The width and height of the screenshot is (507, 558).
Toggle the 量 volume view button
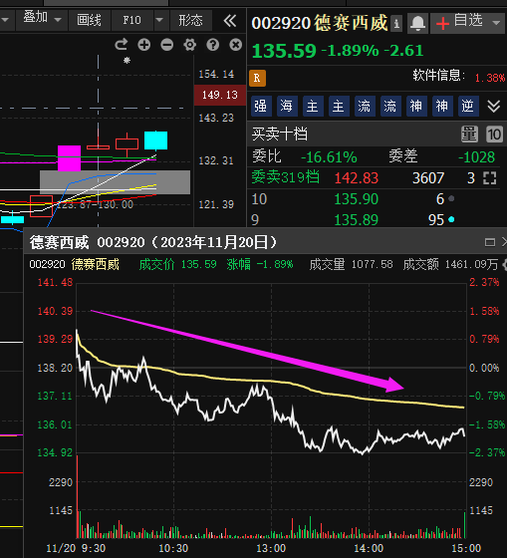(x=469, y=135)
